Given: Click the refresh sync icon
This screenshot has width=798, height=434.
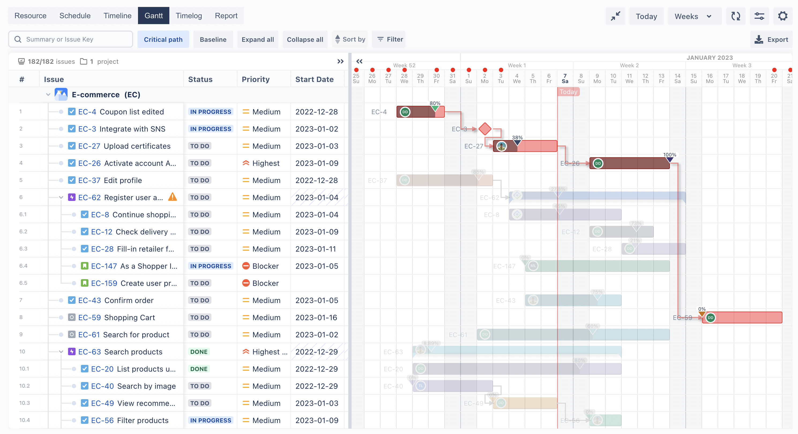Looking at the screenshot, I should pyautogui.click(x=735, y=16).
